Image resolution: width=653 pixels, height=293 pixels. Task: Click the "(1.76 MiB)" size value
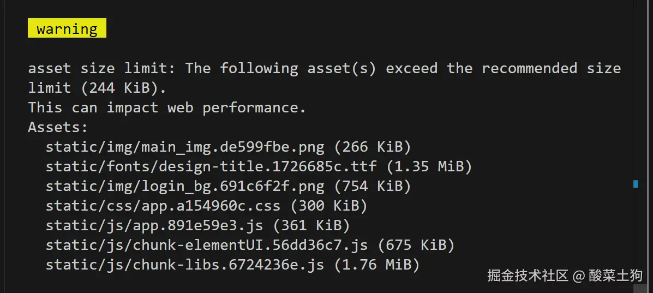[376, 265]
